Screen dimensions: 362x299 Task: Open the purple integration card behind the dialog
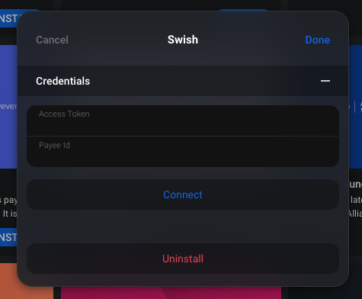click(x=8, y=107)
